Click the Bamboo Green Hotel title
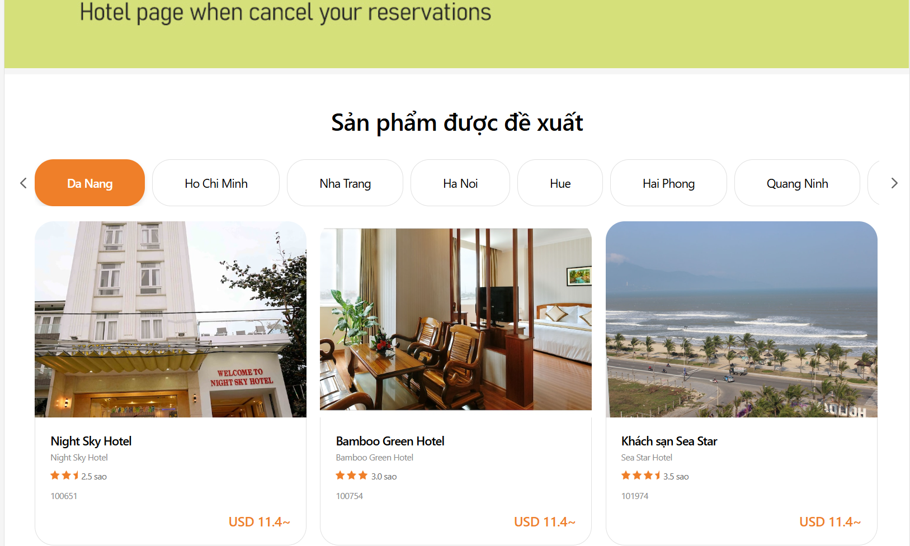This screenshot has width=910, height=546. pos(390,441)
